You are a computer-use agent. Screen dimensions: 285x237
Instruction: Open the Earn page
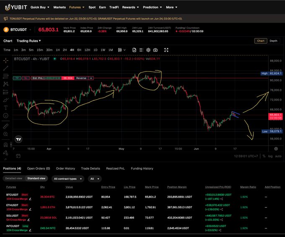(102, 7)
